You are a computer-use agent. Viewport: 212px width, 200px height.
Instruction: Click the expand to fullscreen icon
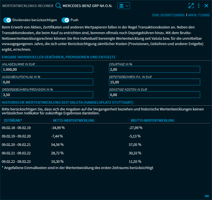coord(191,6)
